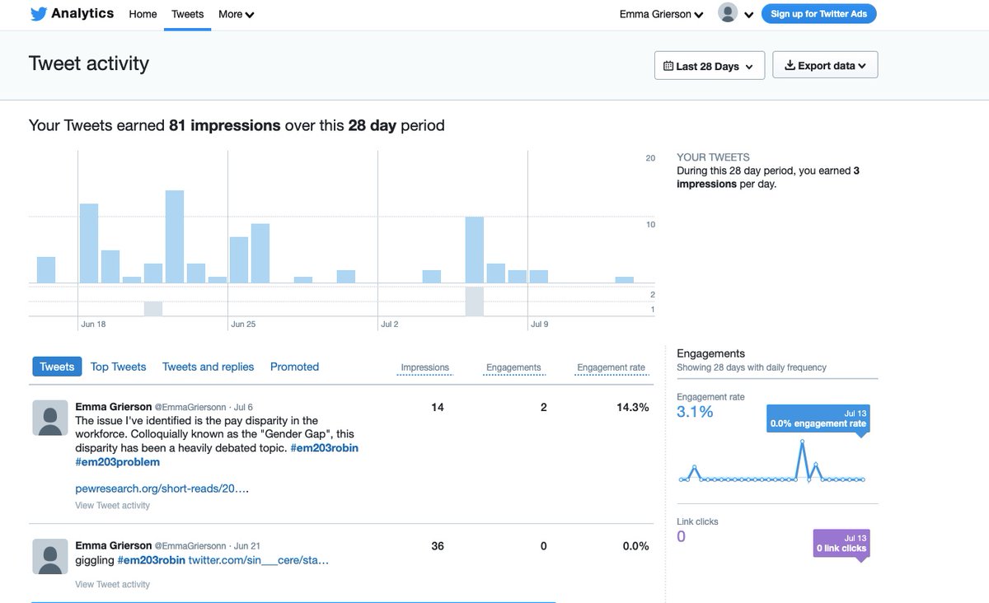Open #em203problem hashtag link

116,463
